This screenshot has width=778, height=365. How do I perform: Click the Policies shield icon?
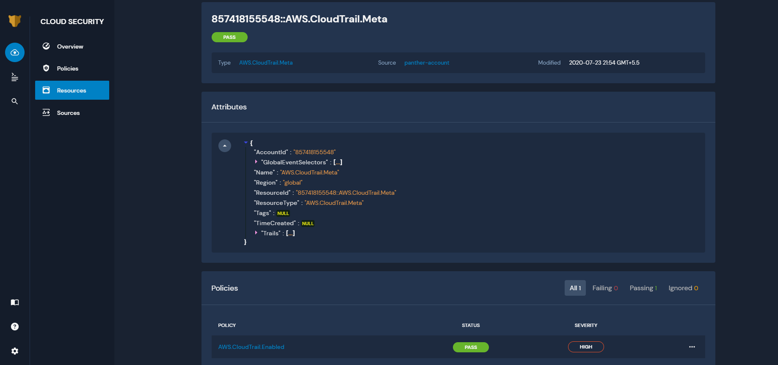click(x=46, y=68)
